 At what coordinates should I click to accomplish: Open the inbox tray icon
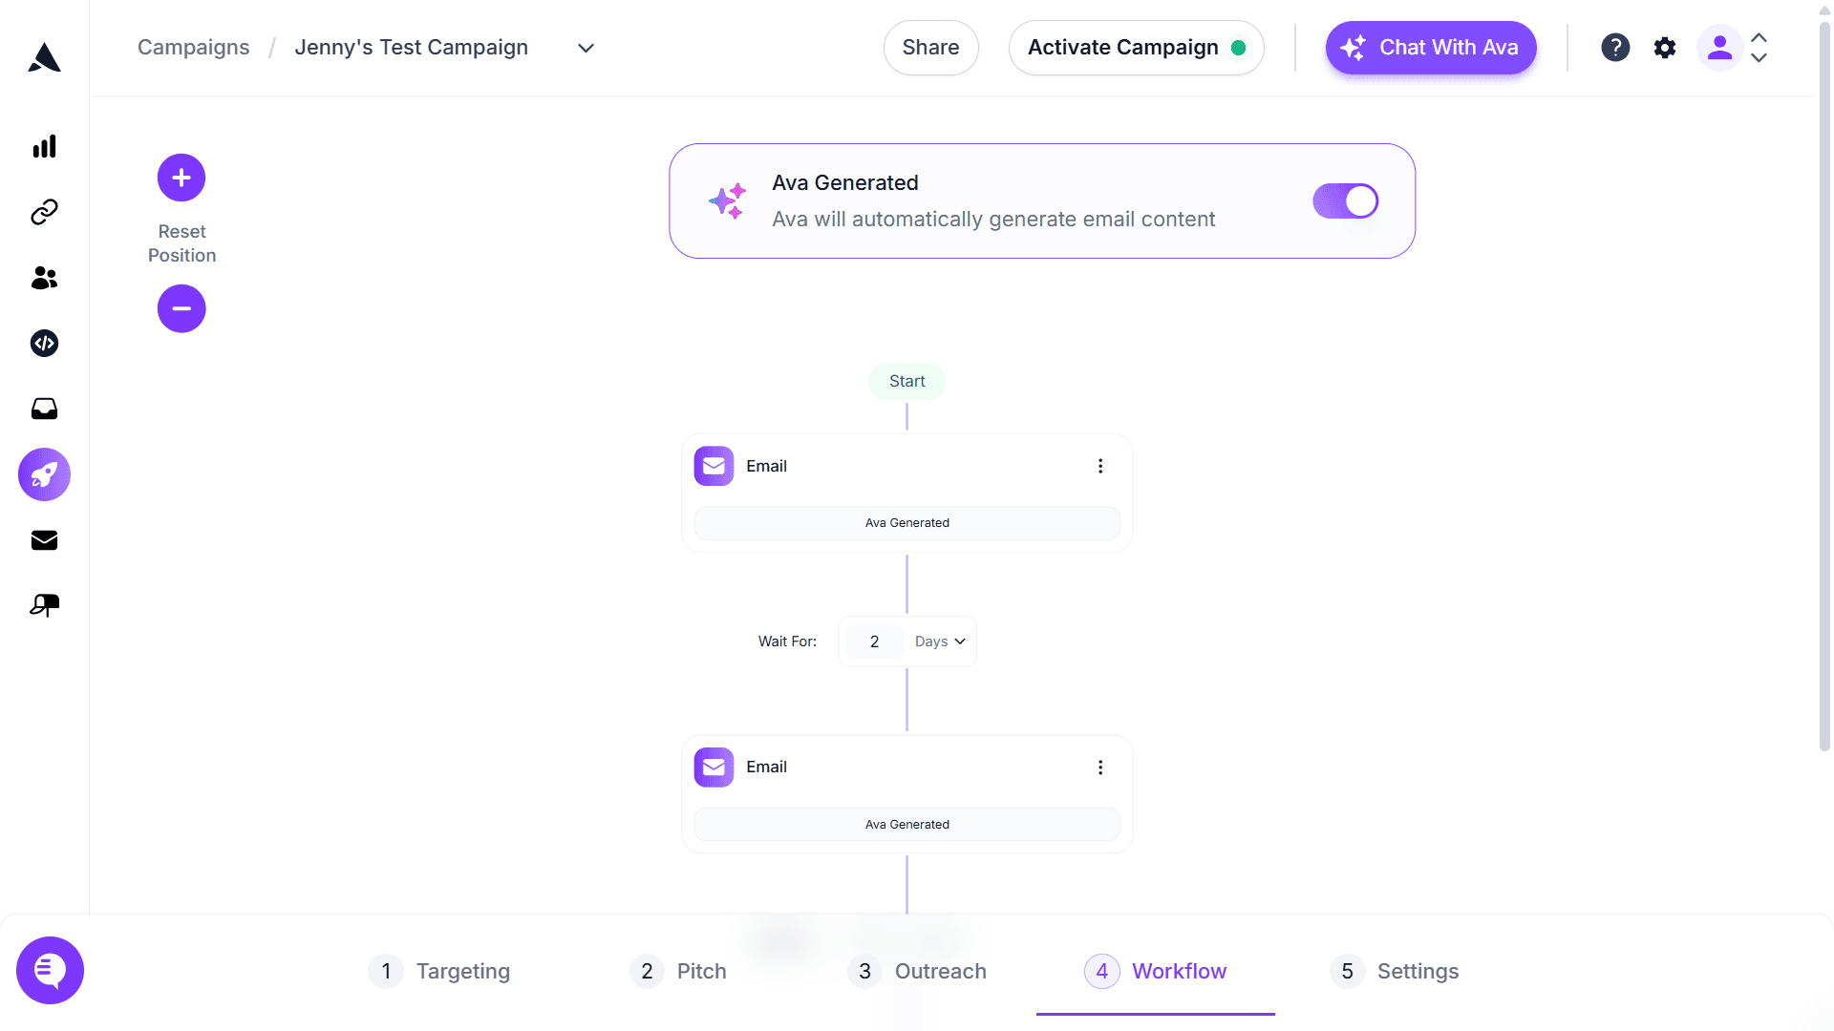[x=44, y=410]
